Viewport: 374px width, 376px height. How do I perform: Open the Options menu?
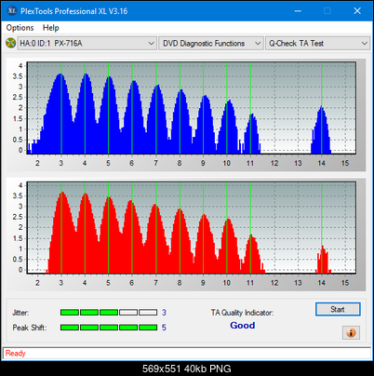[x=20, y=28]
